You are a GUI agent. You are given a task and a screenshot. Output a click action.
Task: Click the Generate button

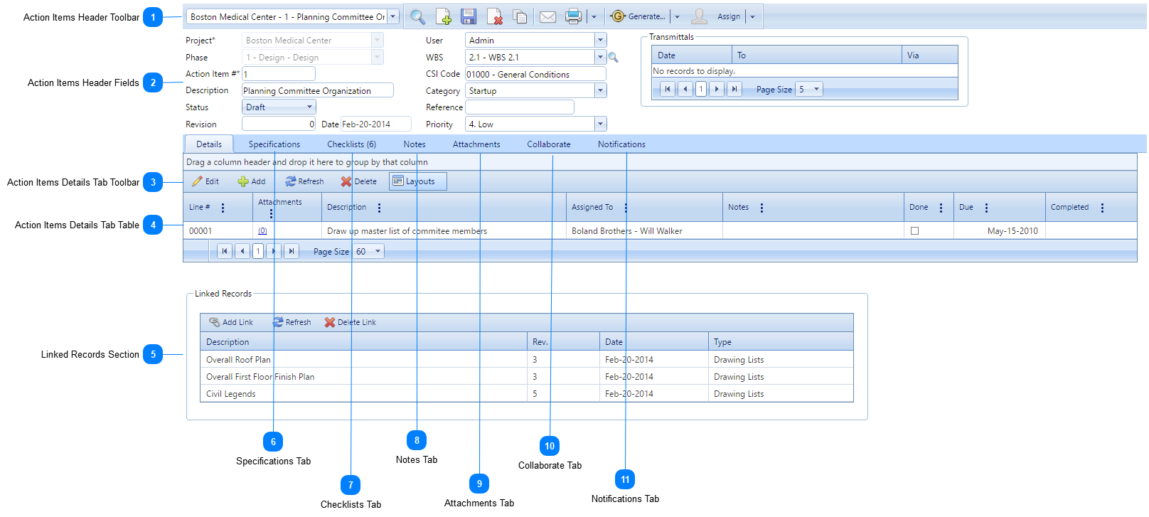tap(639, 16)
